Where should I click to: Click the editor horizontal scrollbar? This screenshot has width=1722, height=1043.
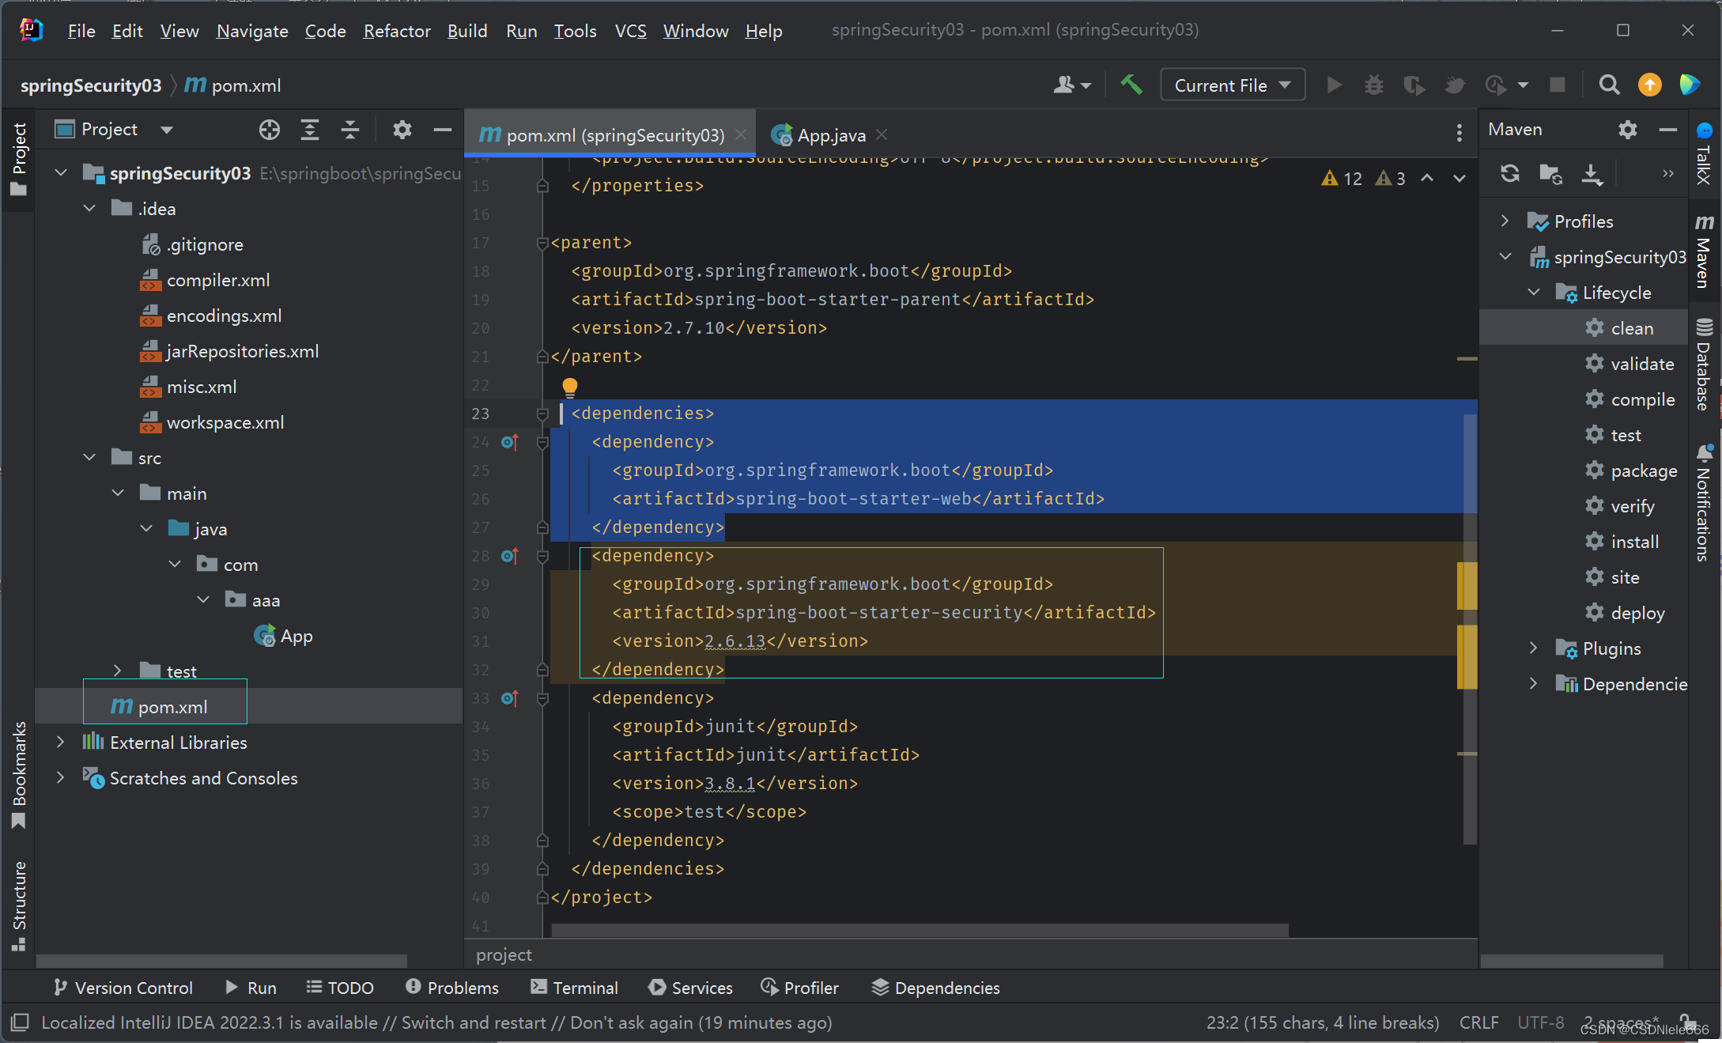(919, 930)
